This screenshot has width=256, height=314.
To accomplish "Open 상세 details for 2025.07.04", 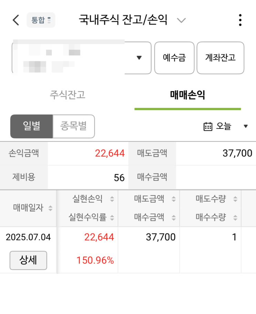I will tap(28, 260).
